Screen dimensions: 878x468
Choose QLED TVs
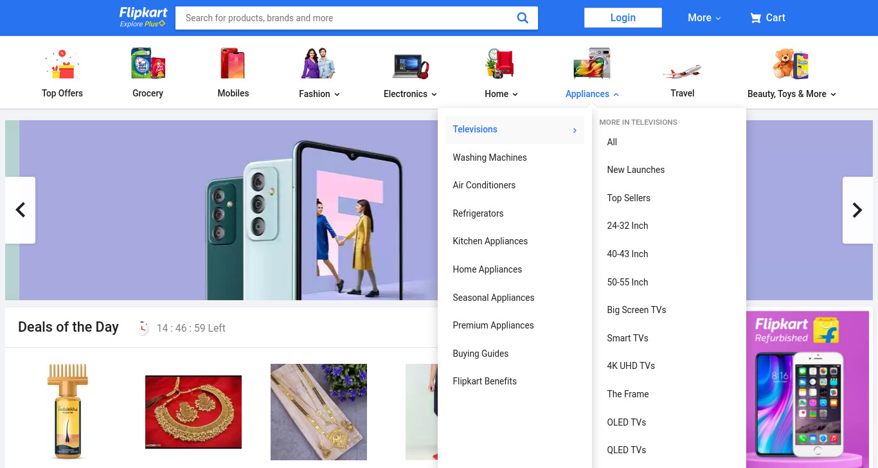(x=627, y=450)
